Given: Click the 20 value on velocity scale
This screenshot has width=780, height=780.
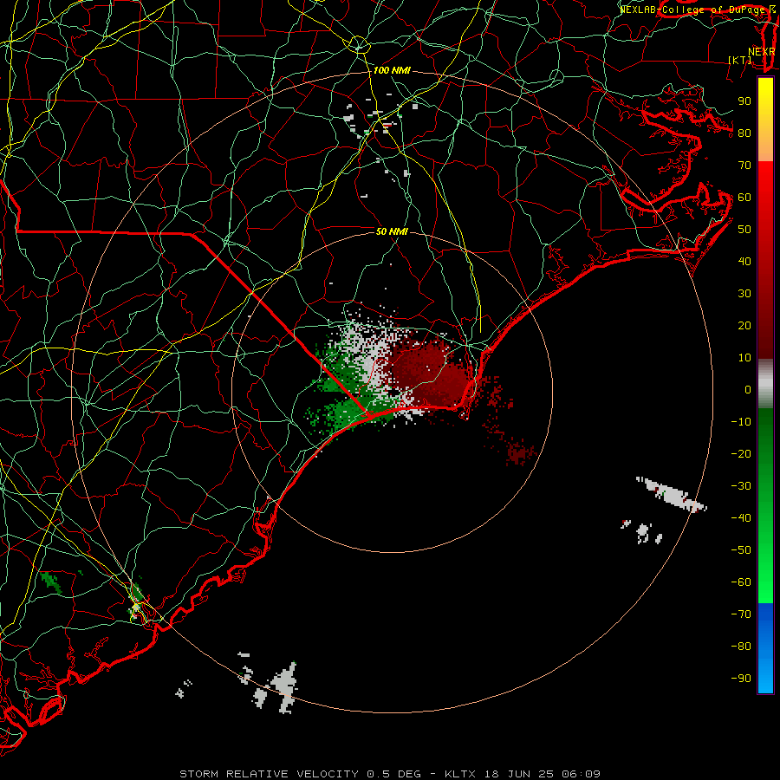Looking at the screenshot, I should click(744, 325).
